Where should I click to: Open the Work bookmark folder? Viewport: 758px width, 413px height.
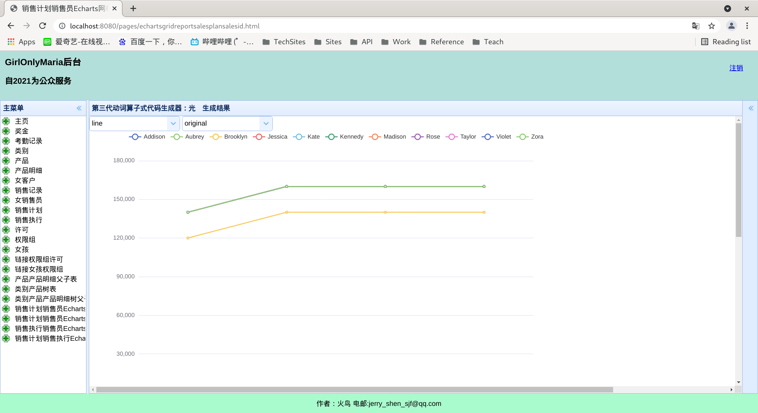pos(396,42)
